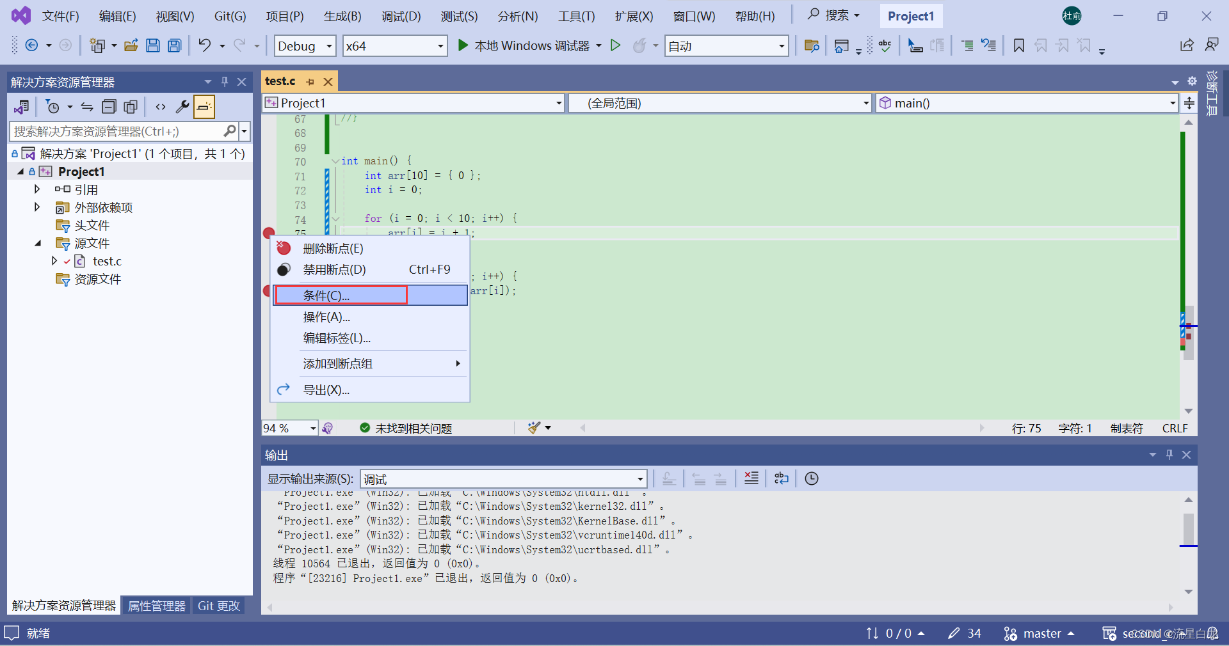Switch to 属性管理器 tab
Screen dimensions: 1229x646
click(156, 605)
